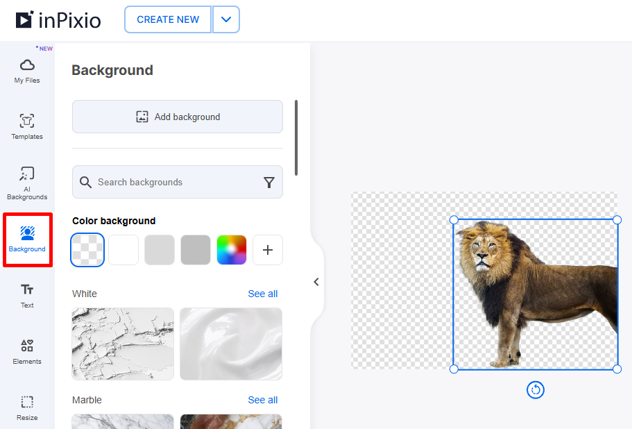The image size is (632, 429).
Task: Open the AI Backgrounds tool
Action: tap(26, 182)
